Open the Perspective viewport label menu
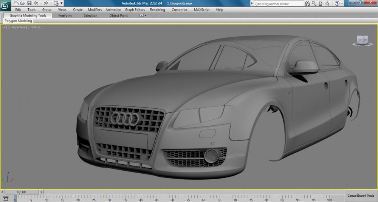This screenshot has height=202, width=378. pyautogui.click(x=17, y=27)
